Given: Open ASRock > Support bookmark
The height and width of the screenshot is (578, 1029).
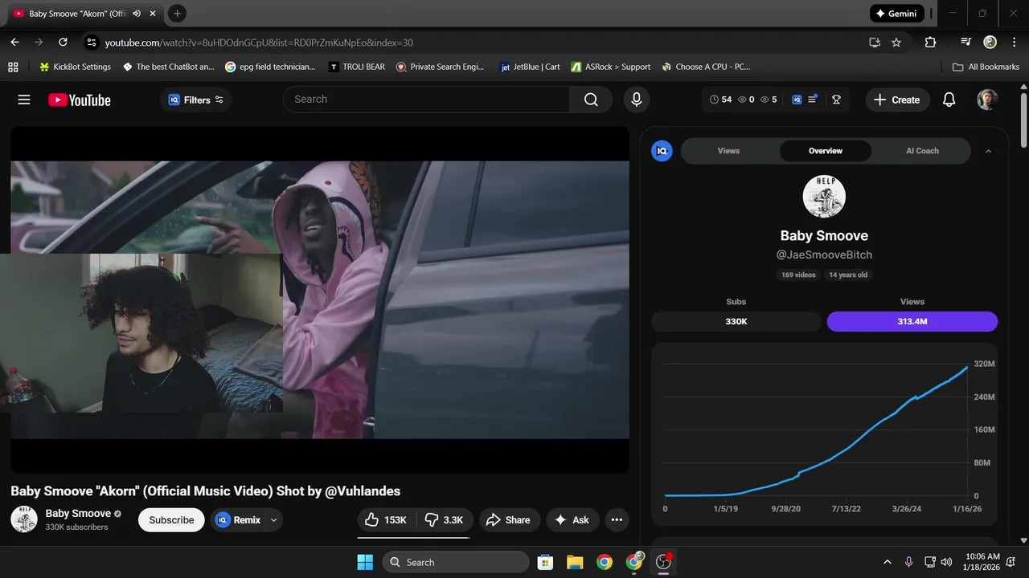Looking at the screenshot, I should (x=610, y=67).
